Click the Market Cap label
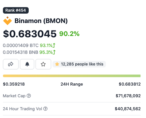146x118 pixels. tap(14, 96)
